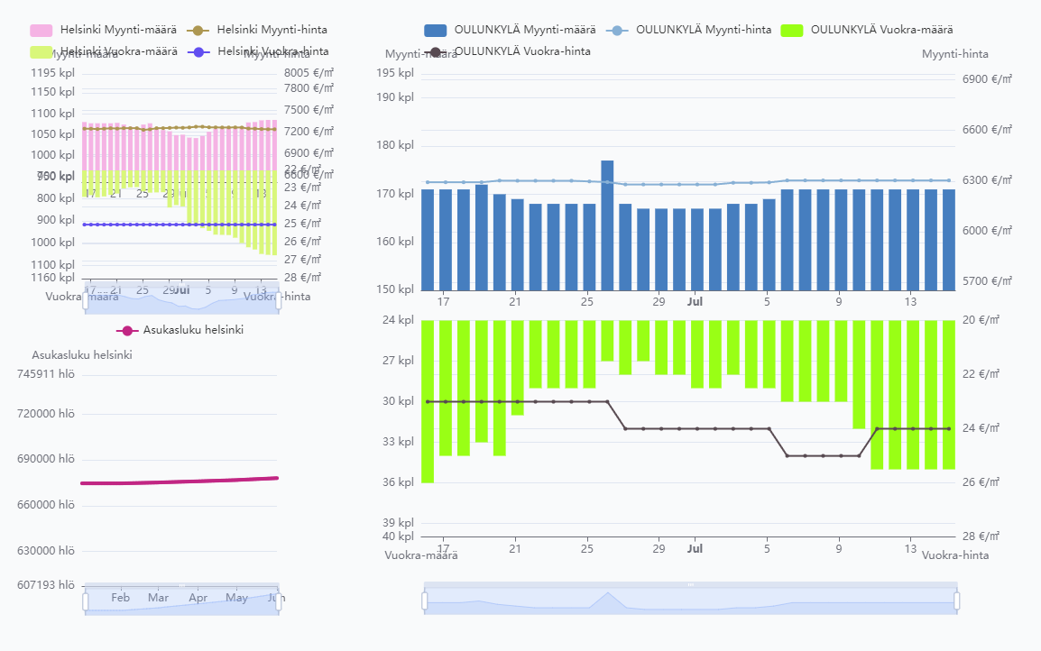Click the blue OULUNKYLÄ Myynti-määrä legend swatch
This screenshot has height=651, width=1041.
coord(436,31)
